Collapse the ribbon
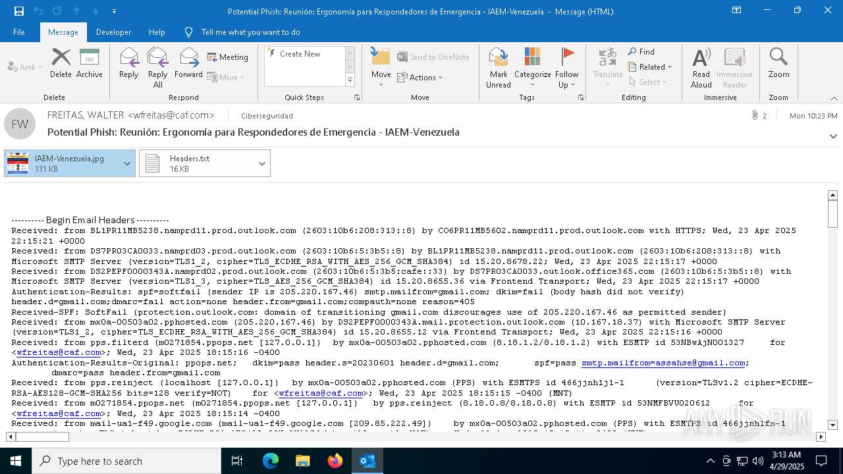 833,98
